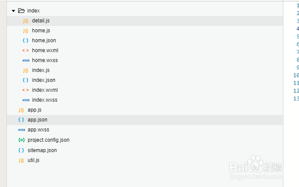Open the index.js file

(x=41, y=70)
